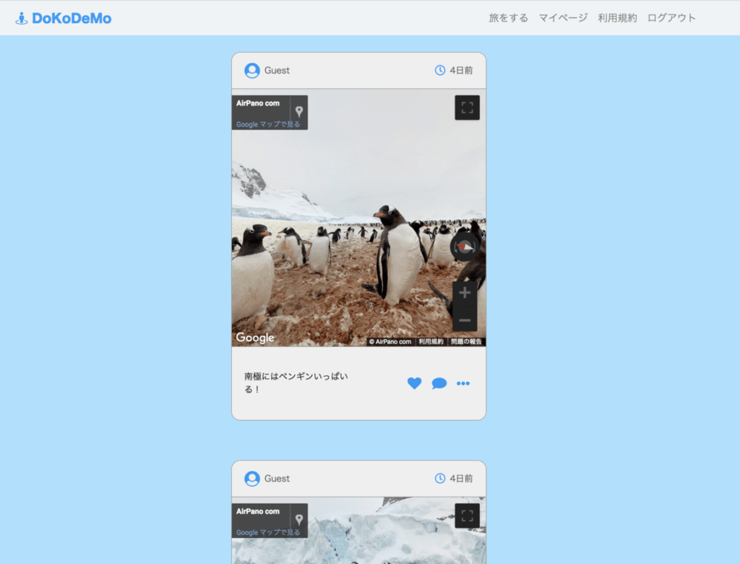Click the Google logo in penguin panorama
740x564 pixels.
255,337
